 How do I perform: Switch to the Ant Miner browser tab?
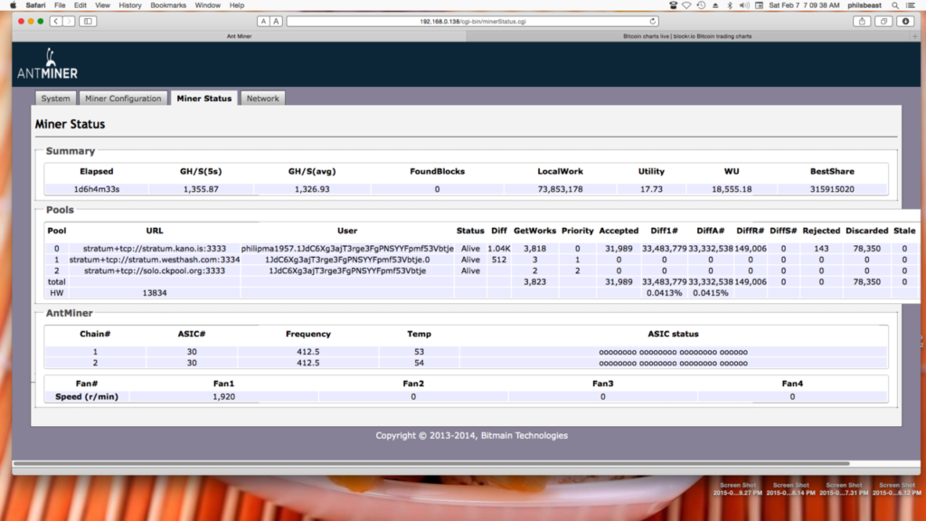point(239,36)
